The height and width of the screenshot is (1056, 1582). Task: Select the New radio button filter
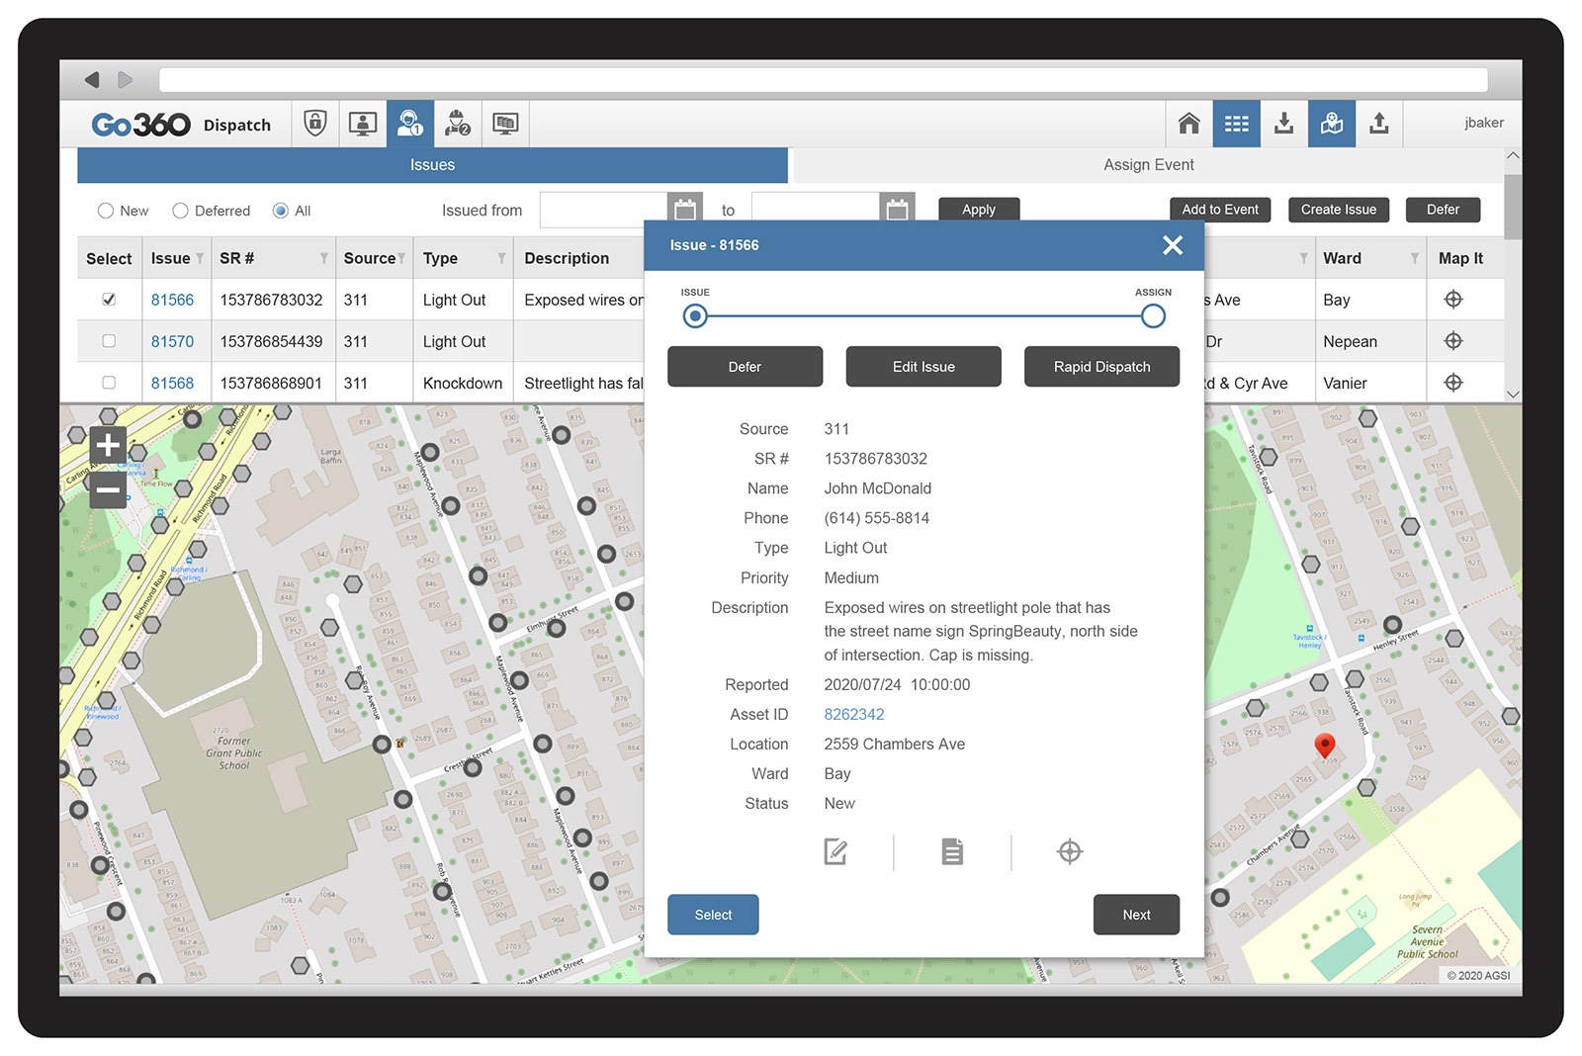[x=106, y=211]
